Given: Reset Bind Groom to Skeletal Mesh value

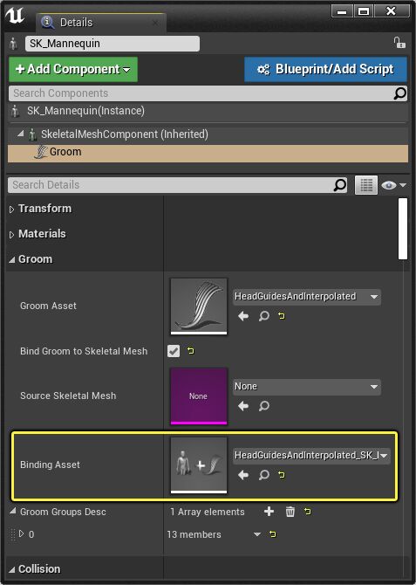Looking at the screenshot, I should [x=190, y=351].
